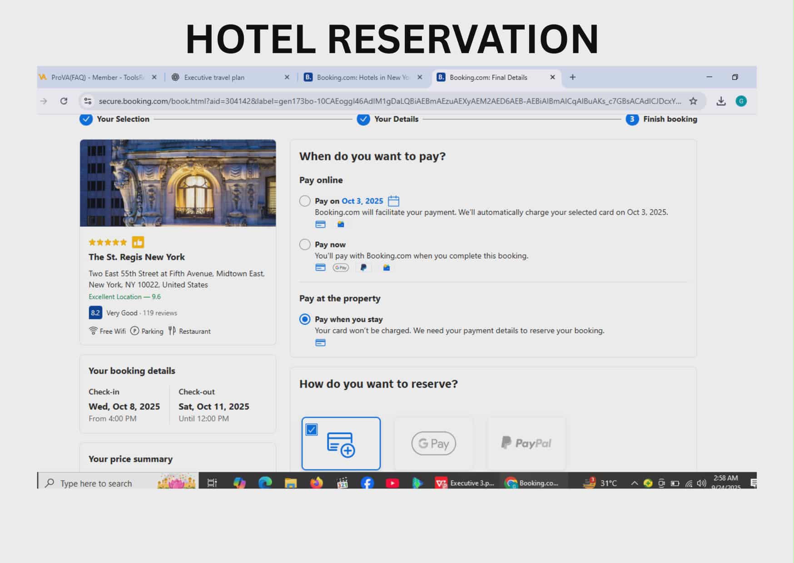The width and height of the screenshot is (794, 563).
Task: Open the calendar icon beside Oct 3, 2025
Action: 393,201
